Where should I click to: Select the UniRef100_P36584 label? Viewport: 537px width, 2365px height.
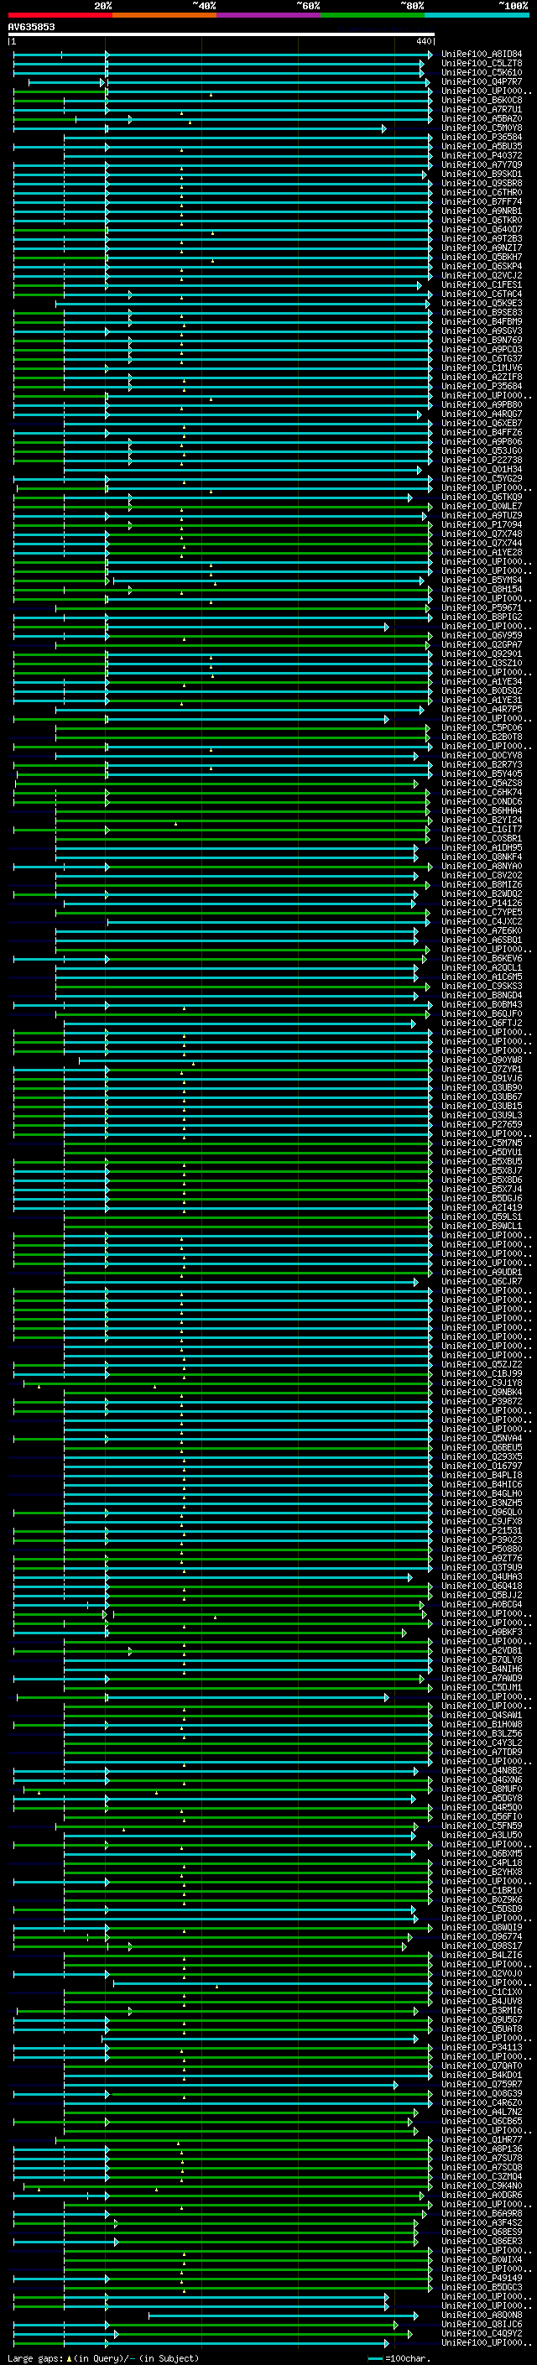(482, 137)
